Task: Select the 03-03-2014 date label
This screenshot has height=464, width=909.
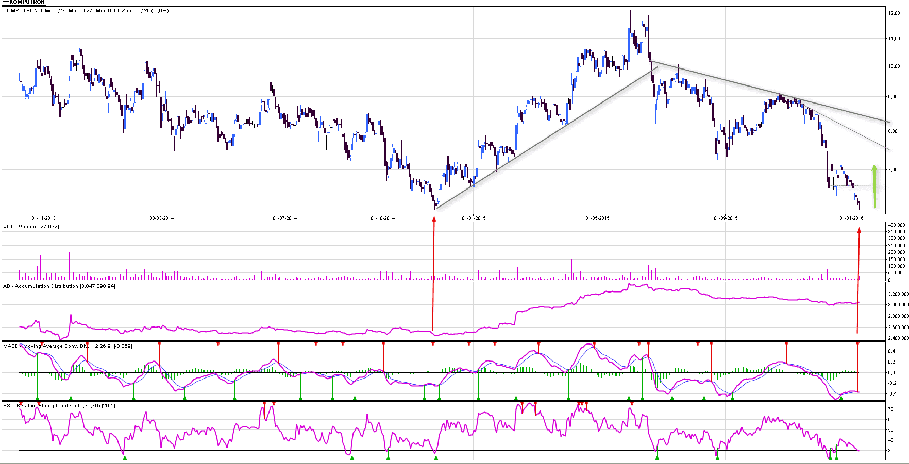Action: 162,218
